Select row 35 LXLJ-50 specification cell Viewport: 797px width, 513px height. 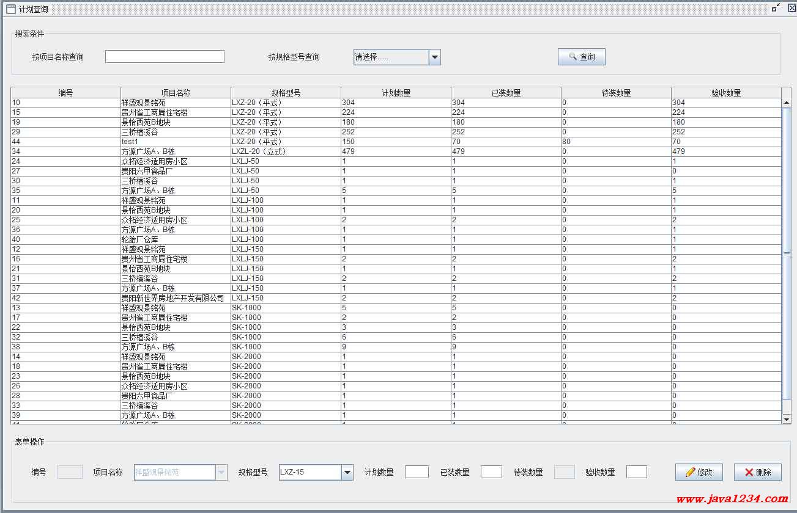tap(286, 191)
